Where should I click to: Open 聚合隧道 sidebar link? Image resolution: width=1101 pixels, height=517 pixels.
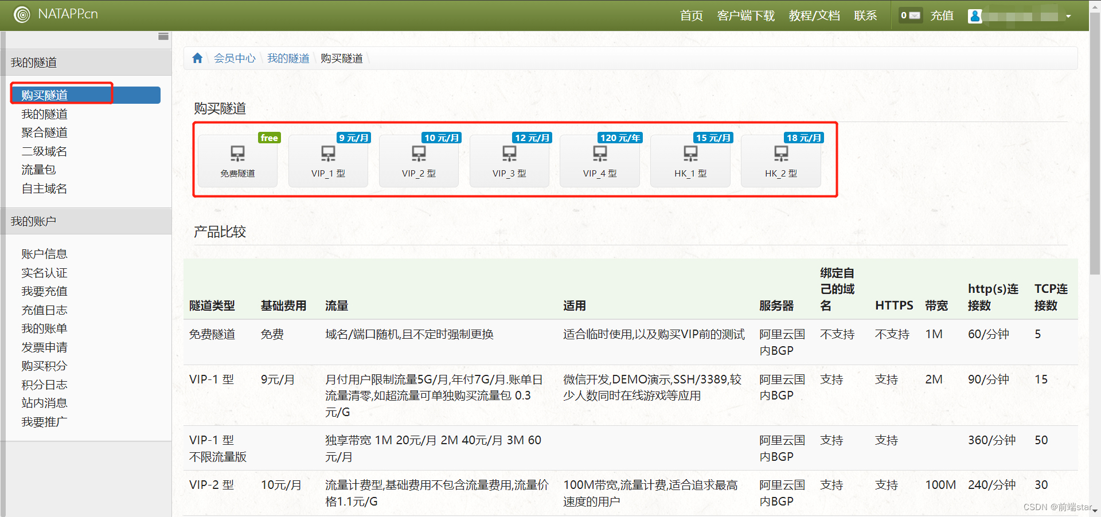[44, 132]
